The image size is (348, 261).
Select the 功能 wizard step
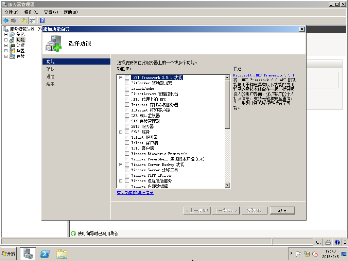tap(76, 62)
